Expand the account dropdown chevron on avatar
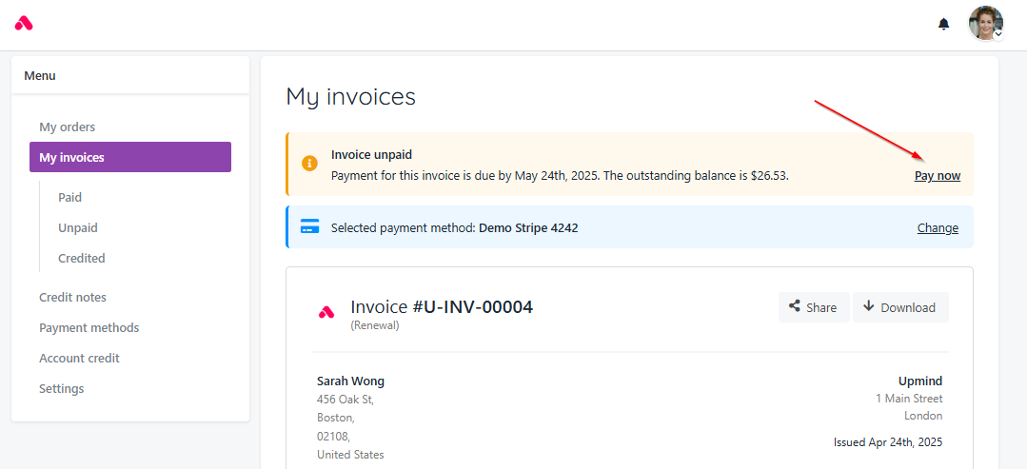The image size is (1027, 469). 998,34
